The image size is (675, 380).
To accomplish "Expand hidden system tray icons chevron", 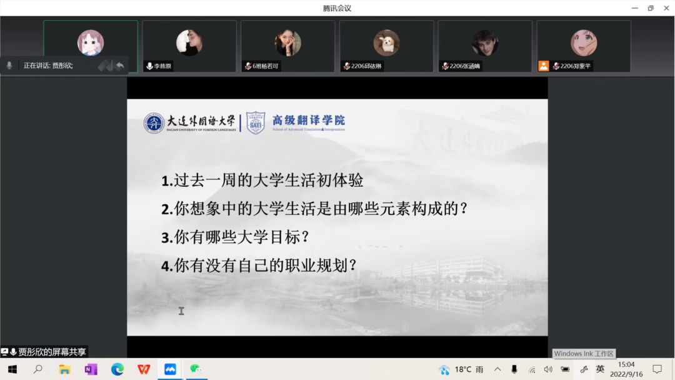I will (x=497, y=369).
